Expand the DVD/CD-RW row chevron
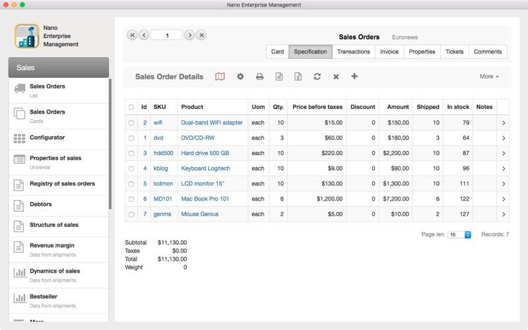Image resolution: width=528 pixels, height=330 pixels. [504, 138]
